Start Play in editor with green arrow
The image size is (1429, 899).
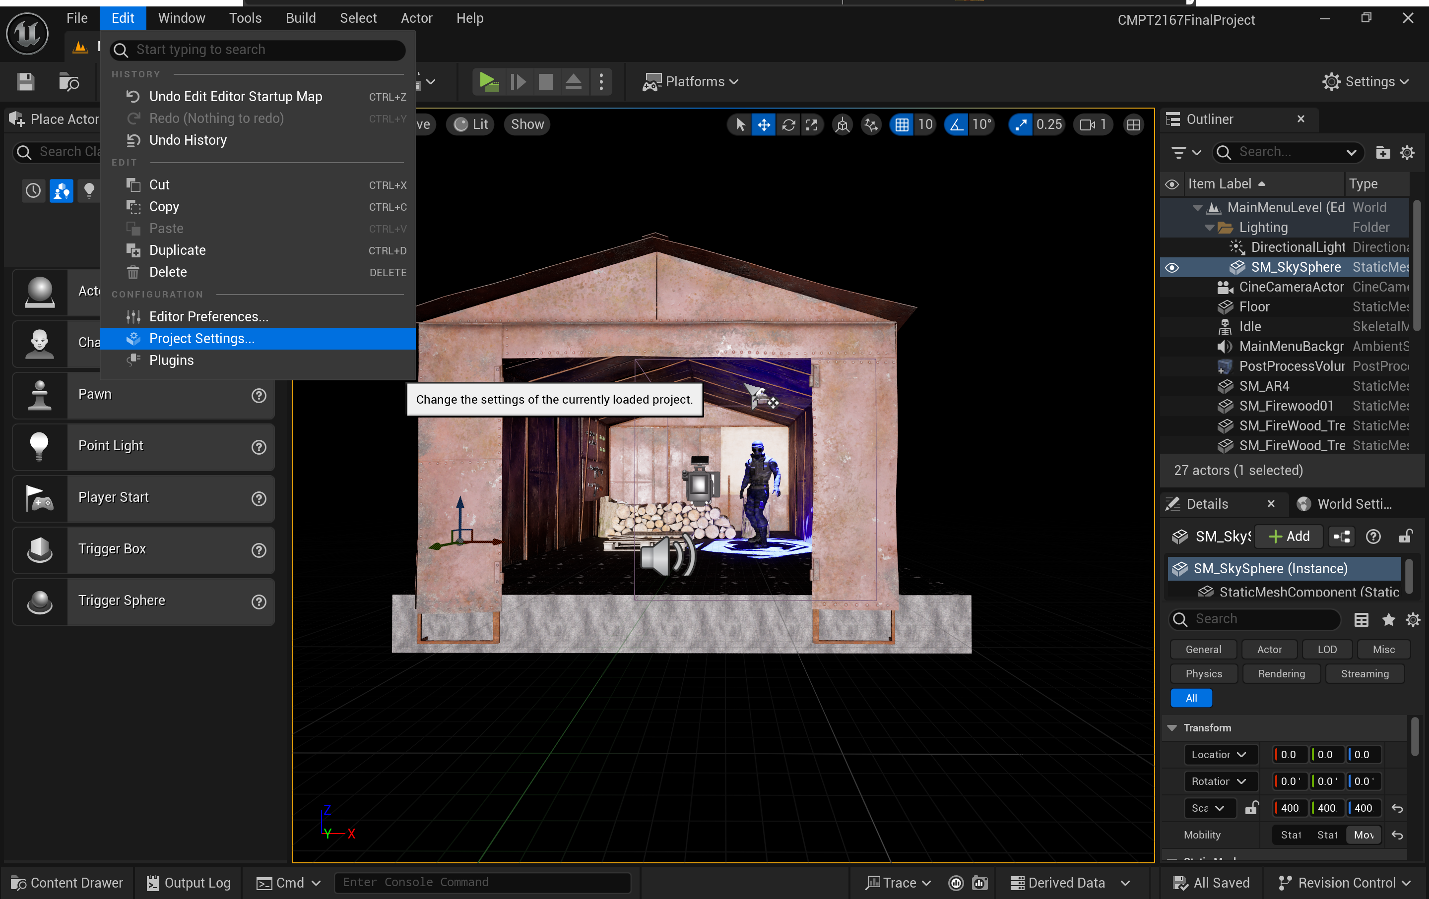[x=489, y=81]
